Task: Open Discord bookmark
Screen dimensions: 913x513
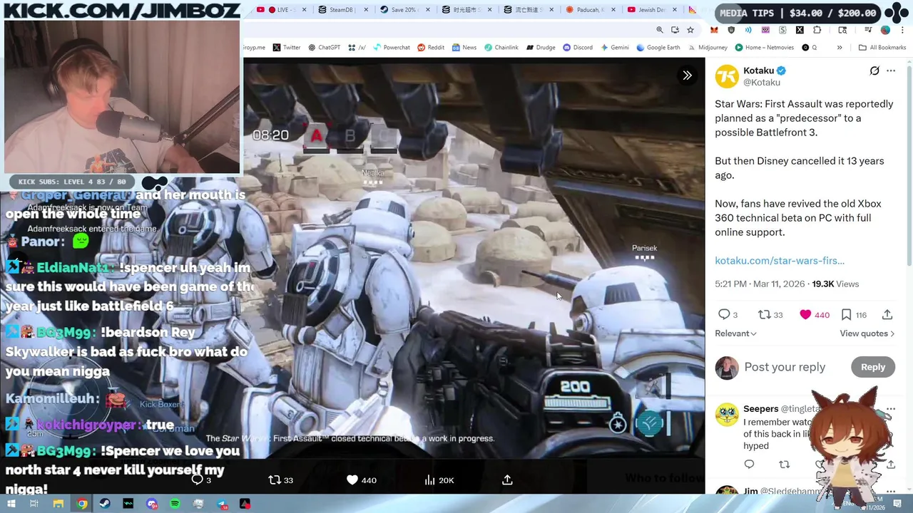Action: click(577, 47)
